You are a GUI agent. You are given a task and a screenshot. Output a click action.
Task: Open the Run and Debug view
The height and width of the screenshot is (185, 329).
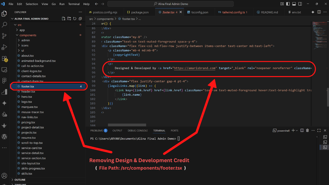[x=4, y=47]
